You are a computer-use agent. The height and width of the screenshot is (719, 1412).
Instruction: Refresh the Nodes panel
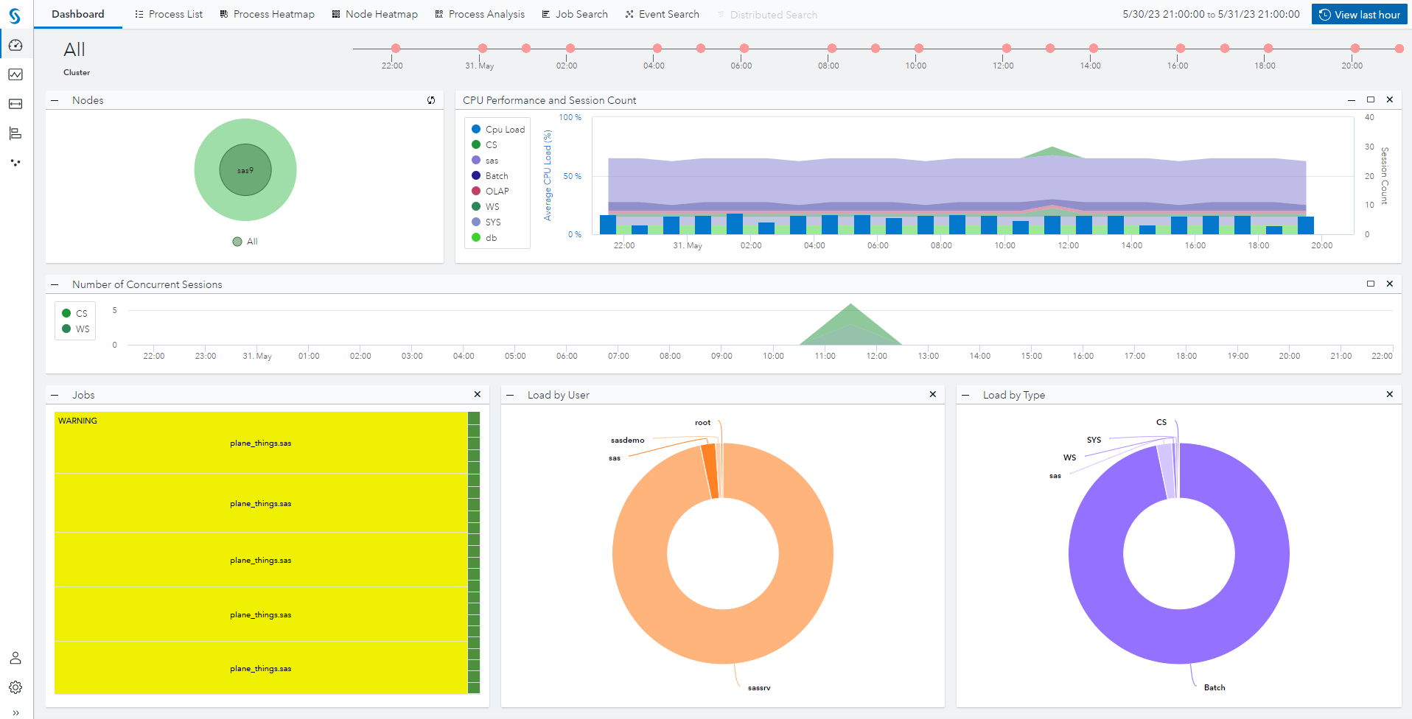point(431,100)
